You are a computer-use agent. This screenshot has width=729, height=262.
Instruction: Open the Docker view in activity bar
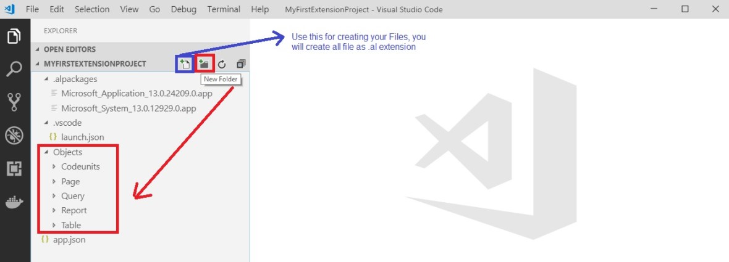14,202
